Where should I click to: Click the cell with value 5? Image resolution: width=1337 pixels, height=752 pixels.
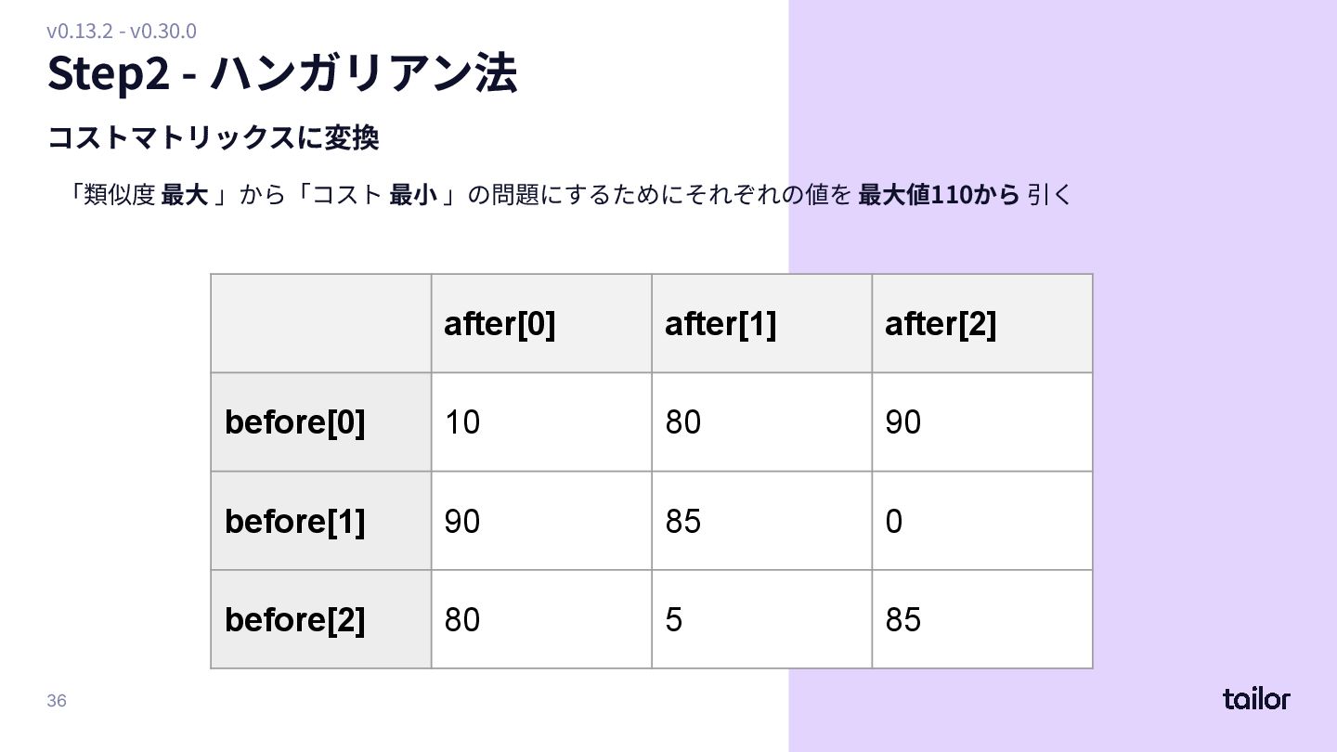pos(761,619)
